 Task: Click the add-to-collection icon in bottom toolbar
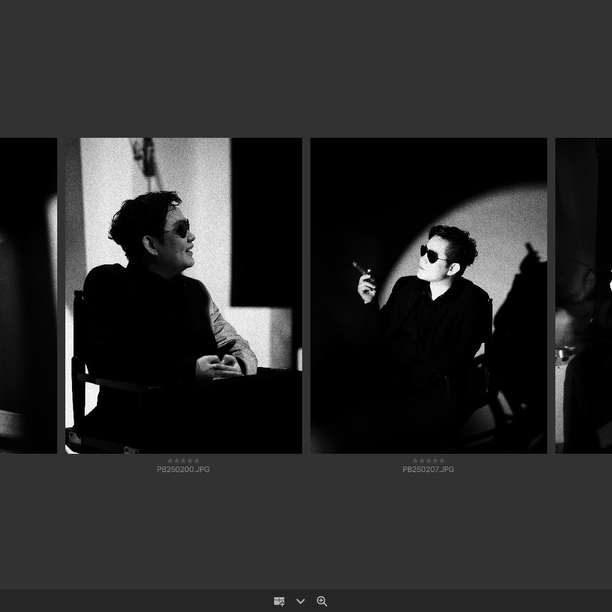pos(279,601)
